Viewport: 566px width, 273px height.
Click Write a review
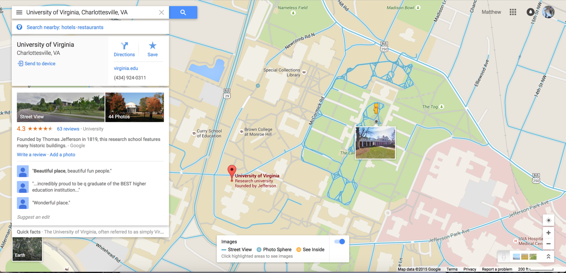click(x=31, y=155)
